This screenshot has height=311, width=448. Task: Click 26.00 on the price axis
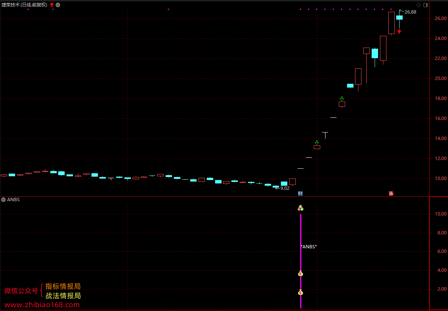(x=440, y=18)
